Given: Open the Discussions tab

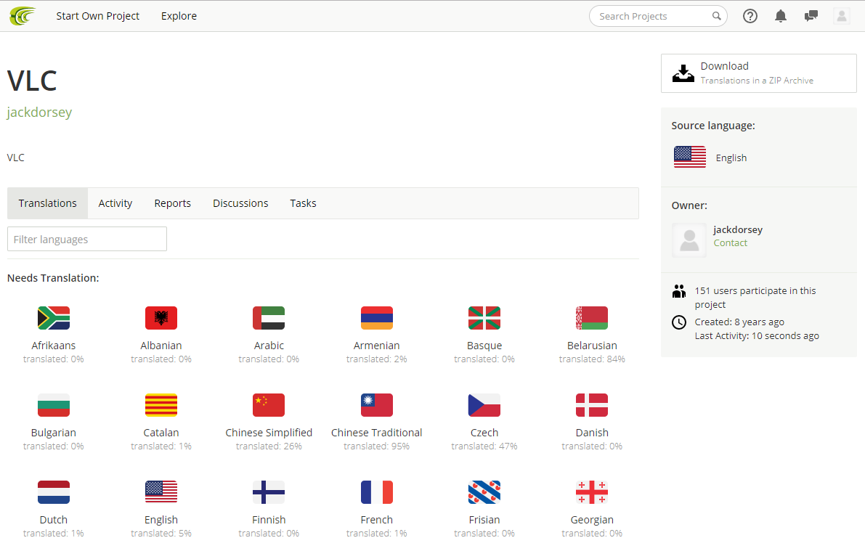Looking at the screenshot, I should tap(240, 203).
